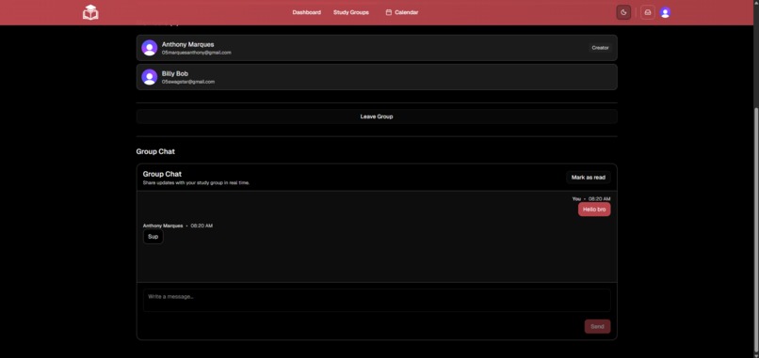
Task: Focus the 'Write a message...' field
Action: click(x=377, y=300)
